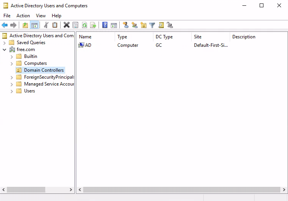The height and width of the screenshot is (201, 288).
Task: Click the Paste clipboard icon
Action: 55,25
